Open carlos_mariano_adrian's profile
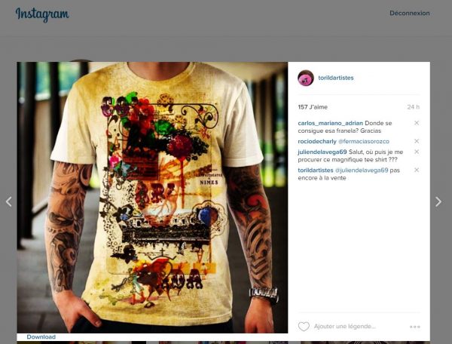This screenshot has height=344, width=452. coord(331,123)
